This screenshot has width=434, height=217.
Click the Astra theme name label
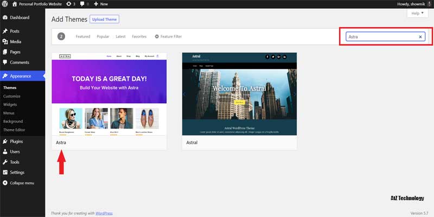(x=61, y=143)
